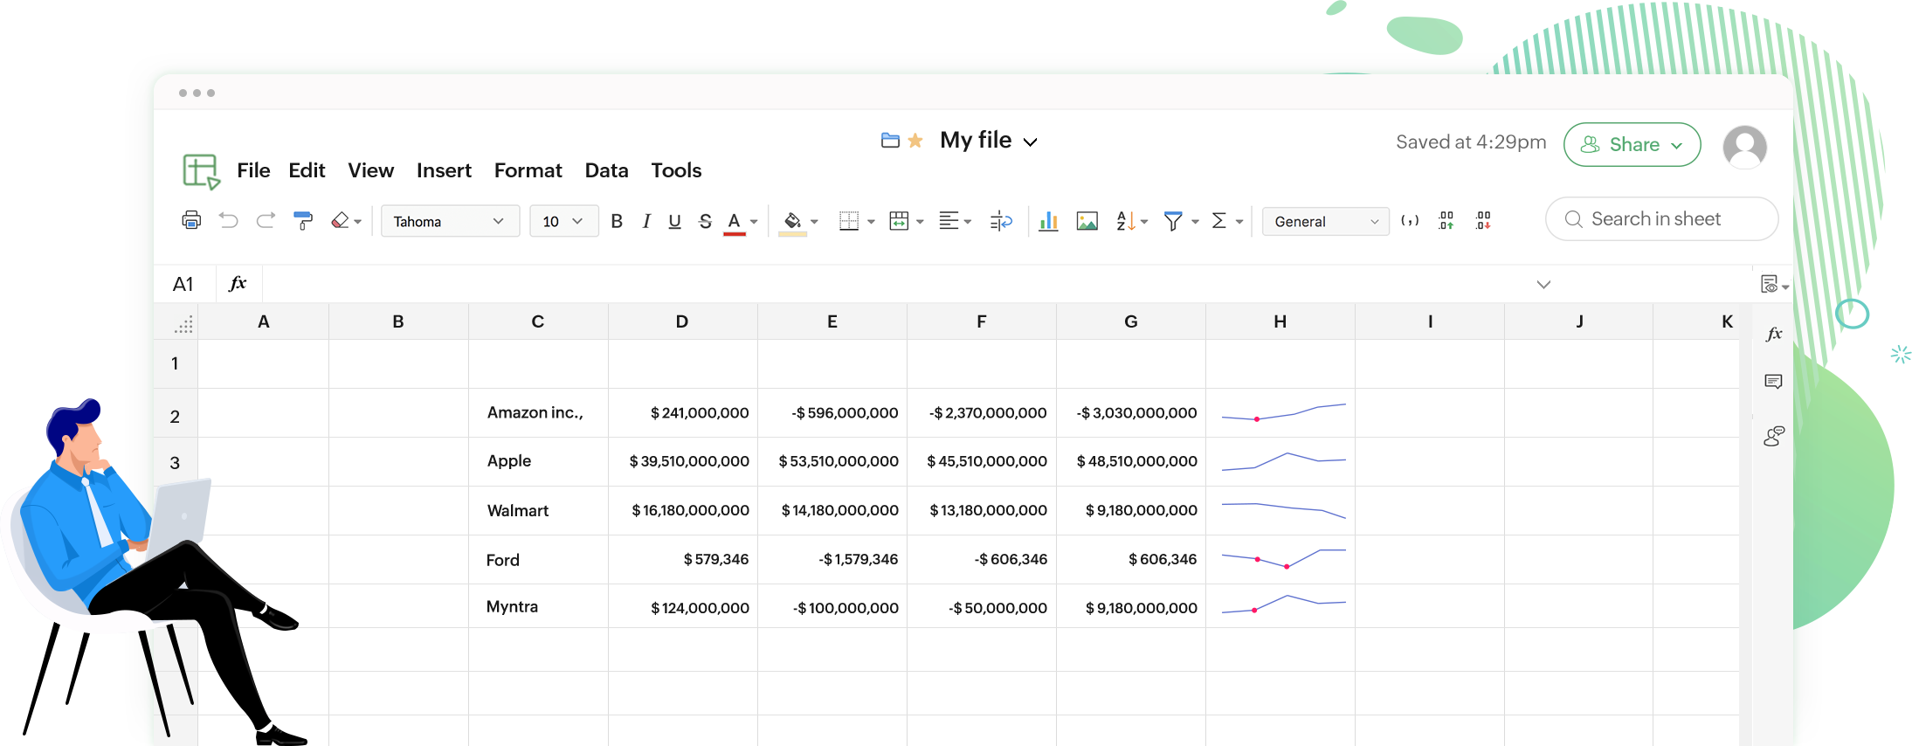This screenshot has height=746, width=1912.
Task: Click the Increase Decimal places icon
Action: (x=1446, y=221)
